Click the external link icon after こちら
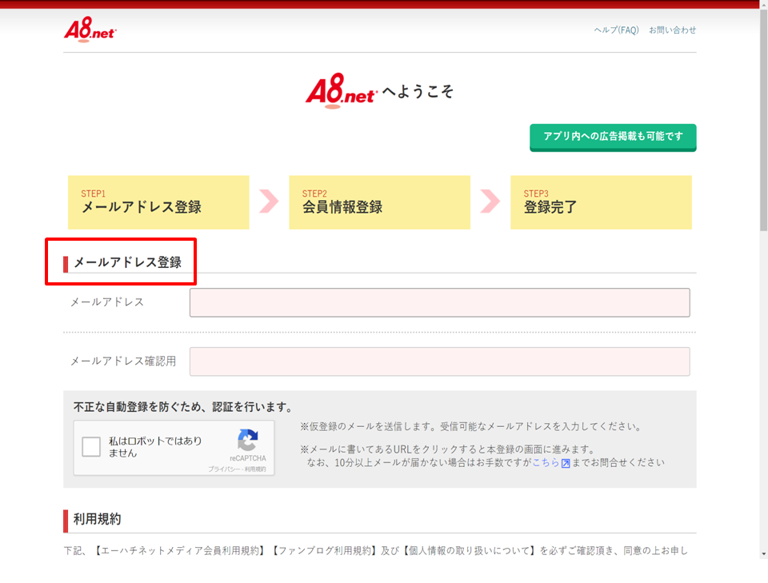The height and width of the screenshot is (583, 768). 566,463
